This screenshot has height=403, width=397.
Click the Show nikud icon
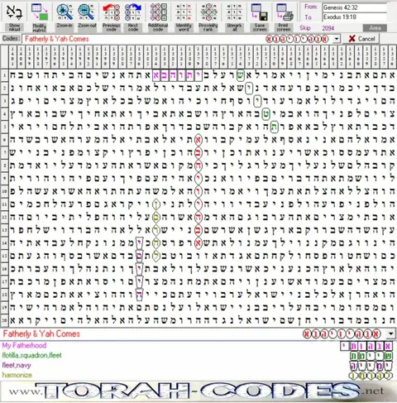pyautogui.click(x=14, y=12)
